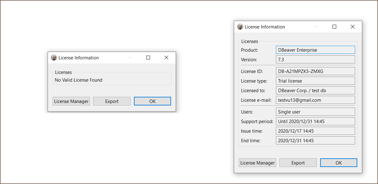Click the DBeaver beaver icon in the small dialog title bar
The width and height of the screenshot is (378, 184).
(54, 58)
